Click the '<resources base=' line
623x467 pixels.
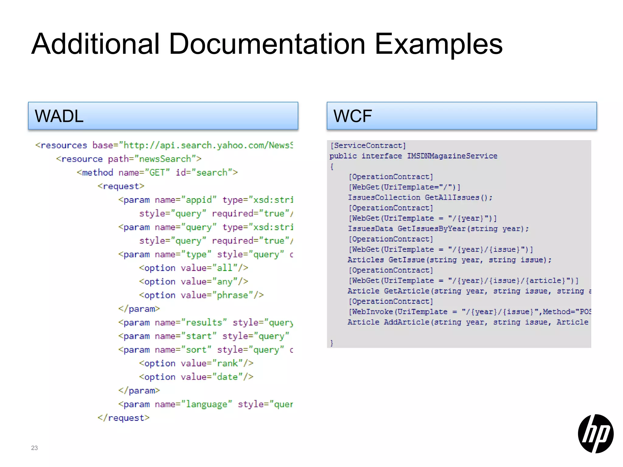[164, 145]
